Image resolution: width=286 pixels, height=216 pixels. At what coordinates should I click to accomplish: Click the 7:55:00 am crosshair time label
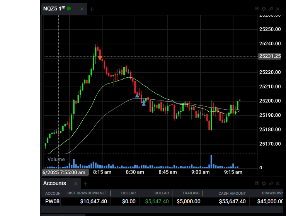coord(65,172)
